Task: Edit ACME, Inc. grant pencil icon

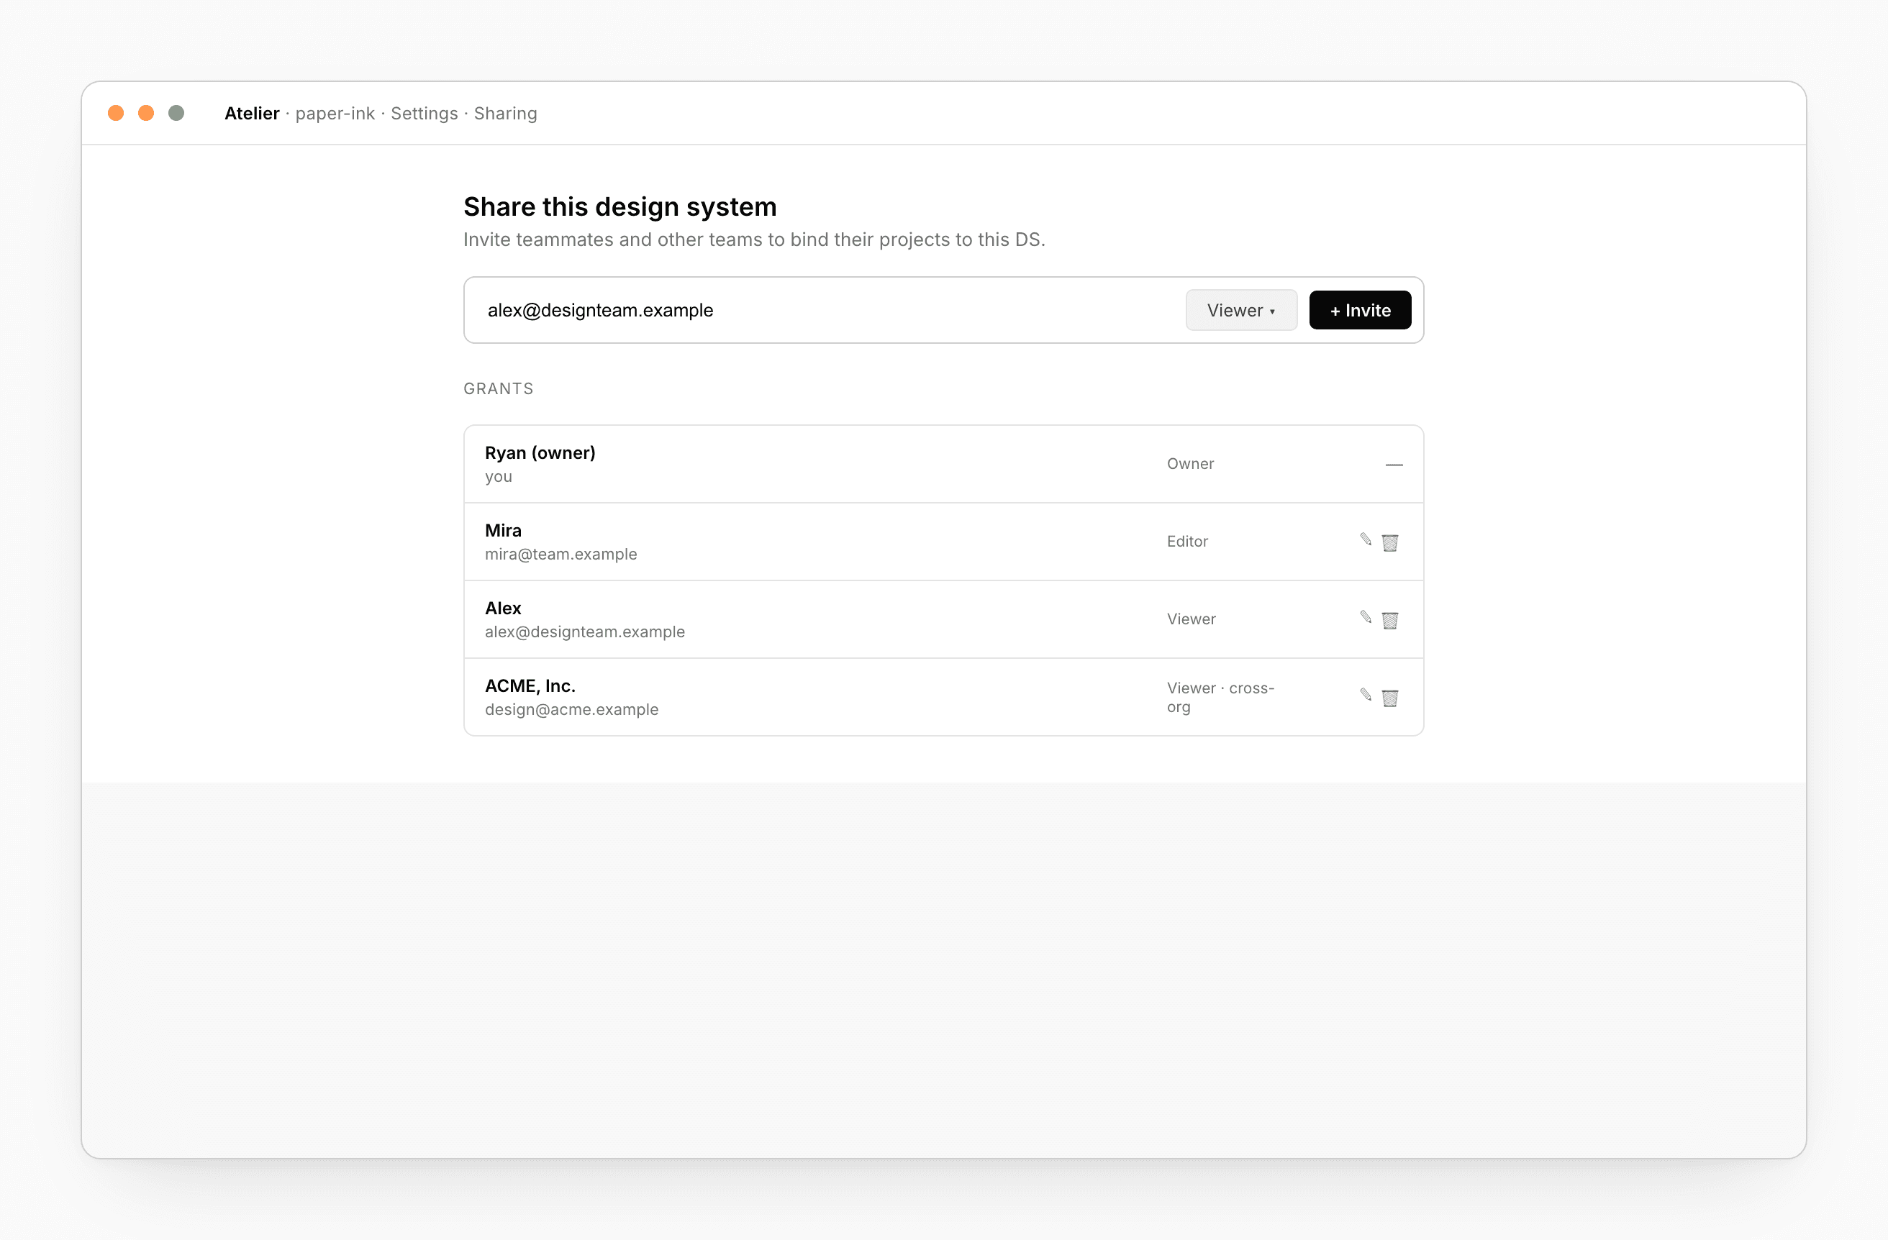Action: tap(1365, 696)
